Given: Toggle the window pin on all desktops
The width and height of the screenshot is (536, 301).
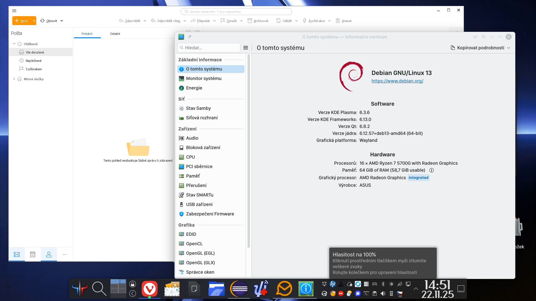Looking at the screenshot, I should tap(190, 37).
